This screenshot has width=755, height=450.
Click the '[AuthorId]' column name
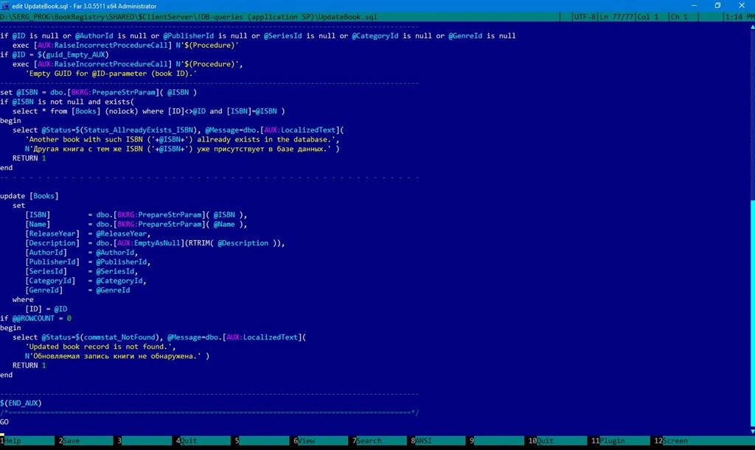click(46, 253)
